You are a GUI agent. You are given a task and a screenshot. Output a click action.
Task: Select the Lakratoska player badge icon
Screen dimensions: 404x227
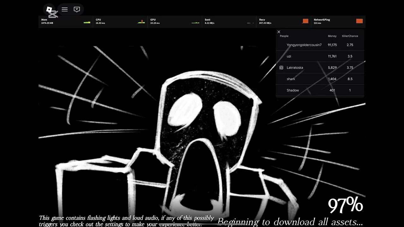pos(281,67)
